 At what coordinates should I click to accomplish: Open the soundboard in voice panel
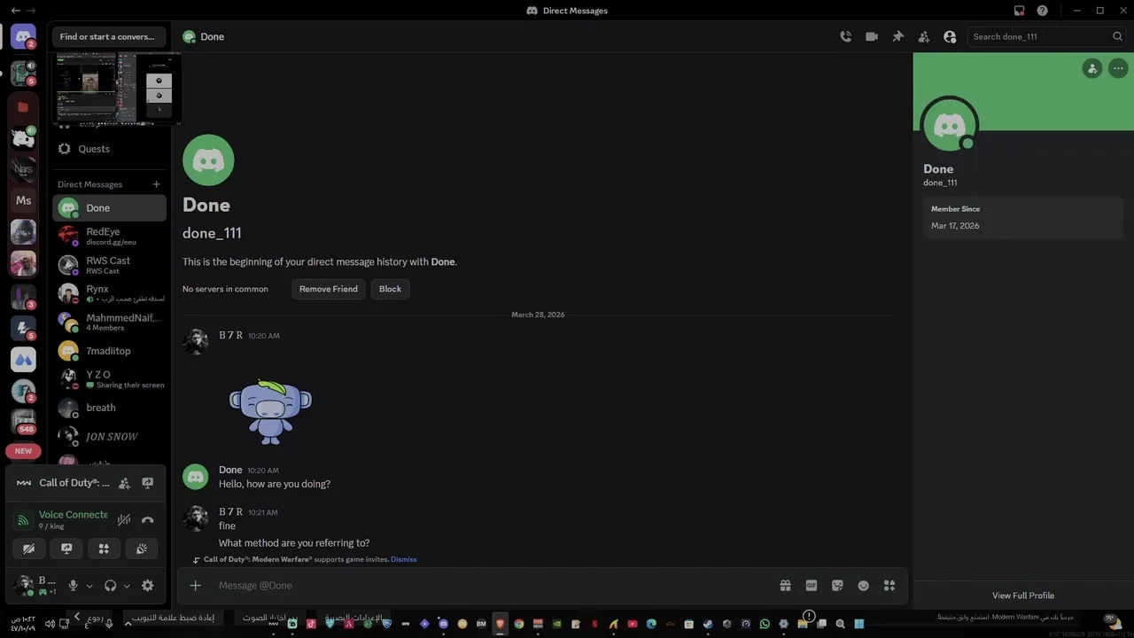(142, 549)
